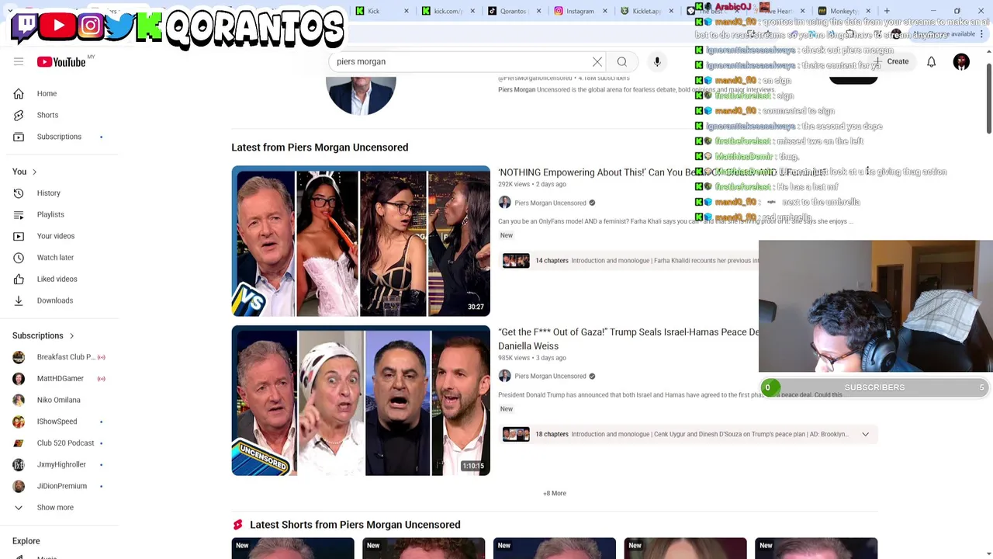Open a new browser tab
993x559 pixels.
pos(887,11)
